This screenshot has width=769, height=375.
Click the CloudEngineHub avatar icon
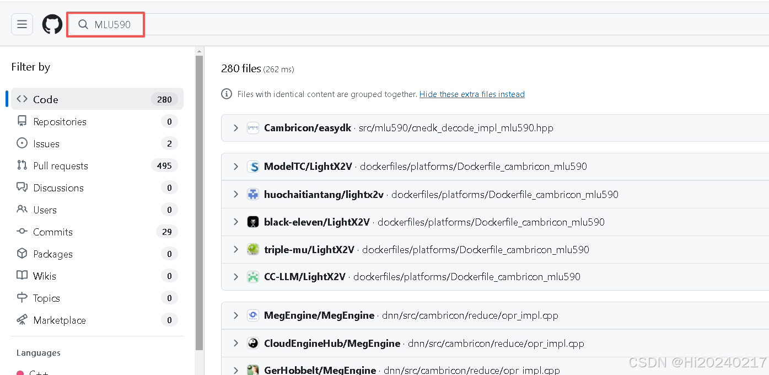[x=253, y=343]
